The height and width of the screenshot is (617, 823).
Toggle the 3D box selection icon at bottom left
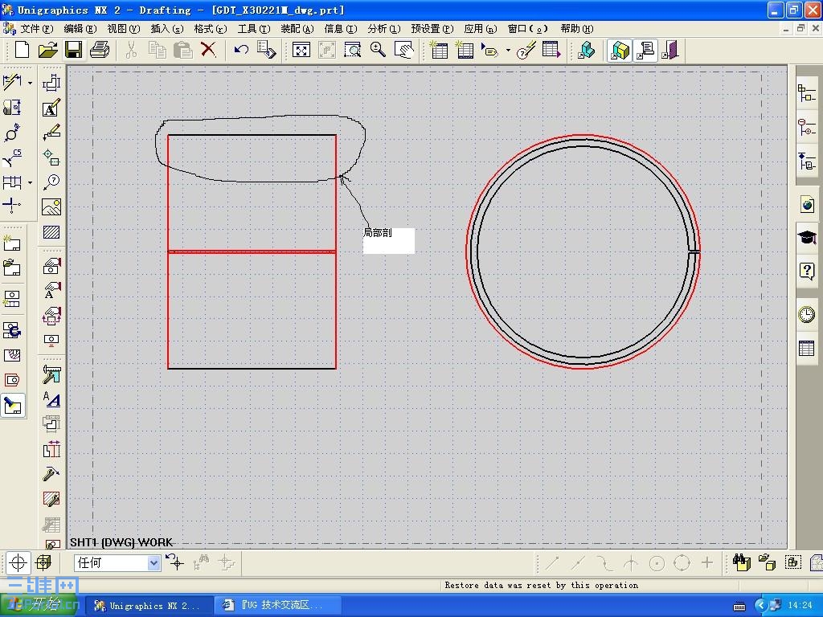43,563
